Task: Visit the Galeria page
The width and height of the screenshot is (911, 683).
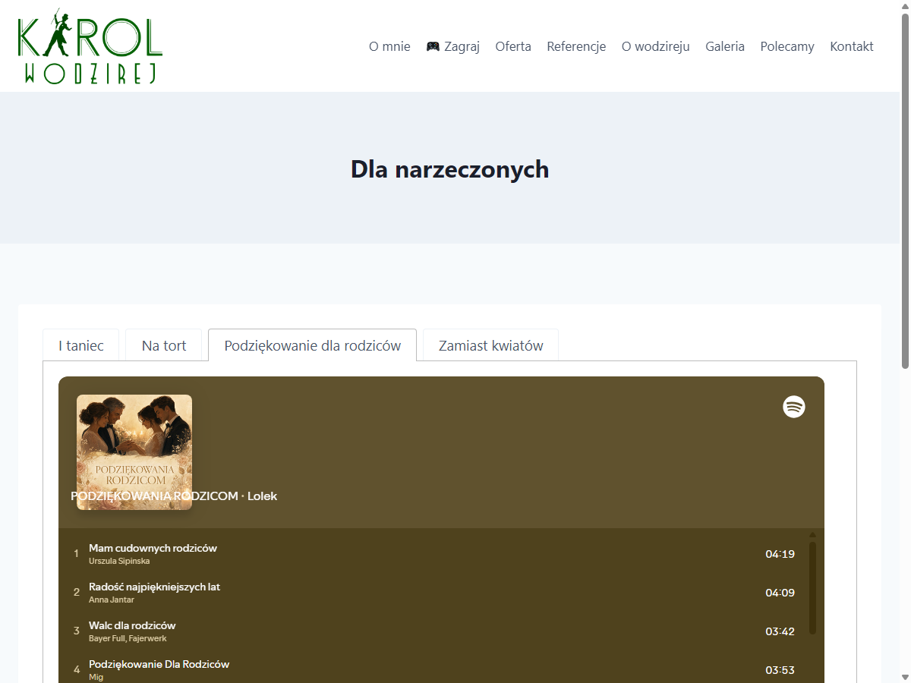Action: (x=725, y=46)
